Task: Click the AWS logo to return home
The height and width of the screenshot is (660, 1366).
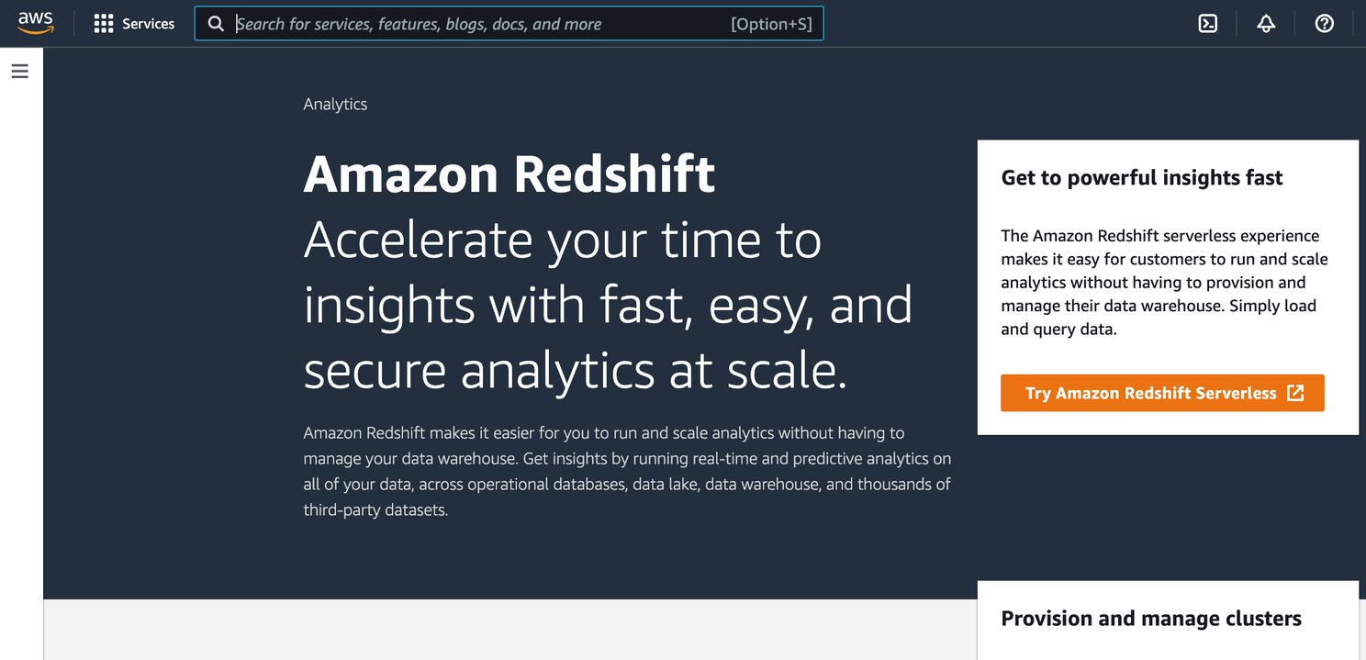Action: (x=34, y=23)
